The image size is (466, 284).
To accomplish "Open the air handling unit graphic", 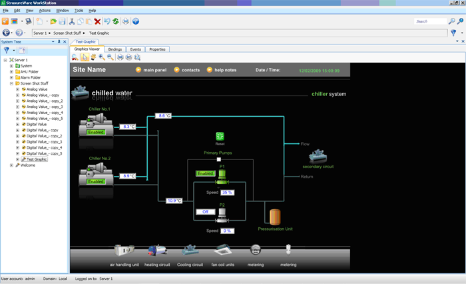I will click(124, 251).
